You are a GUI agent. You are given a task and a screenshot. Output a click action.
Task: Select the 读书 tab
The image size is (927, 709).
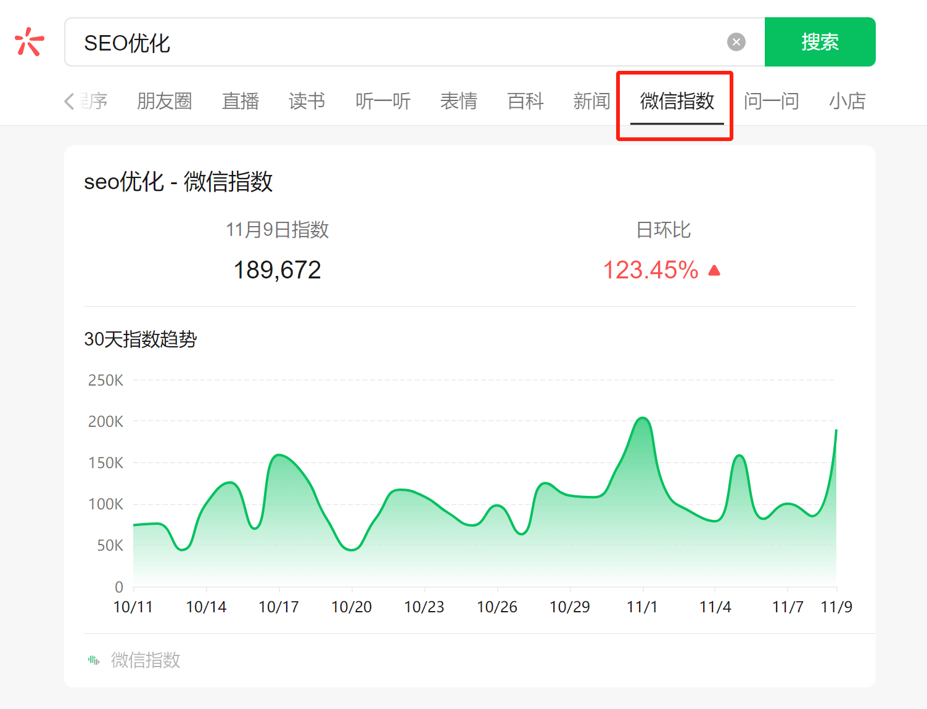click(x=307, y=101)
